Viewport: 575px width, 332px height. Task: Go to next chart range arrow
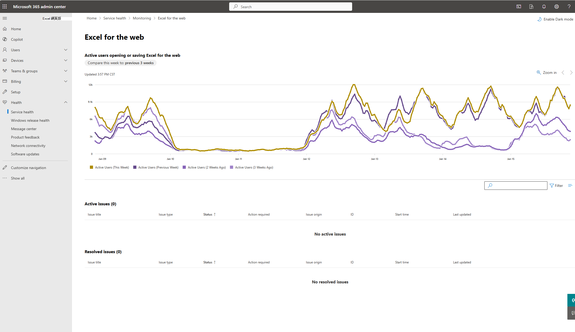(x=571, y=73)
